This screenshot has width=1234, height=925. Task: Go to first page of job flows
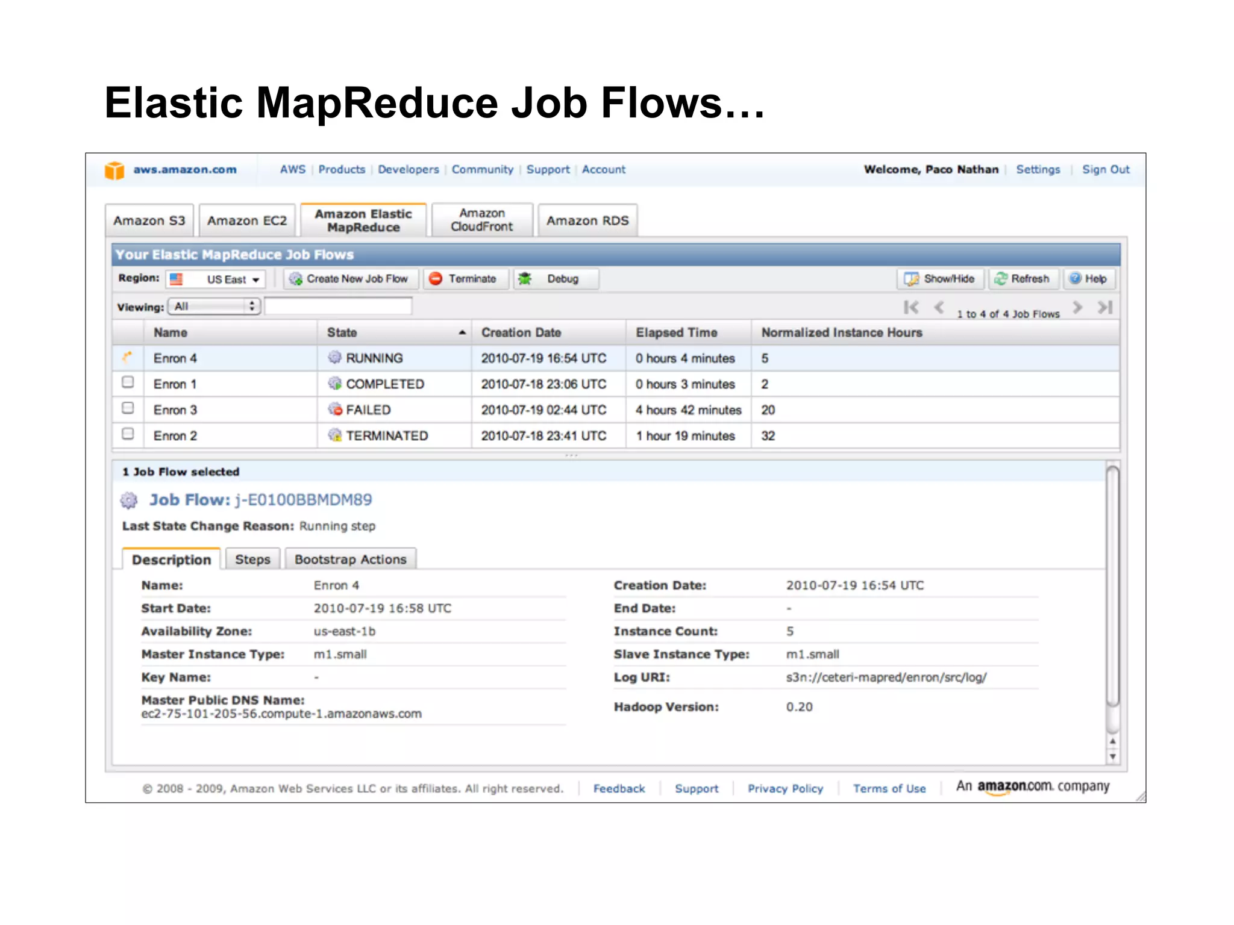911,308
